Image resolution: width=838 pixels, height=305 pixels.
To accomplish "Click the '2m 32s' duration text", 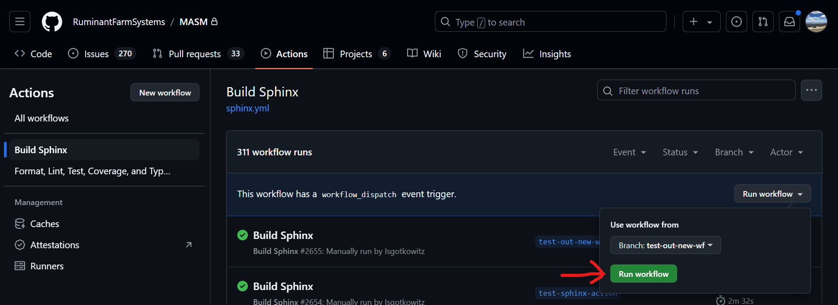I will (x=741, y=301).
